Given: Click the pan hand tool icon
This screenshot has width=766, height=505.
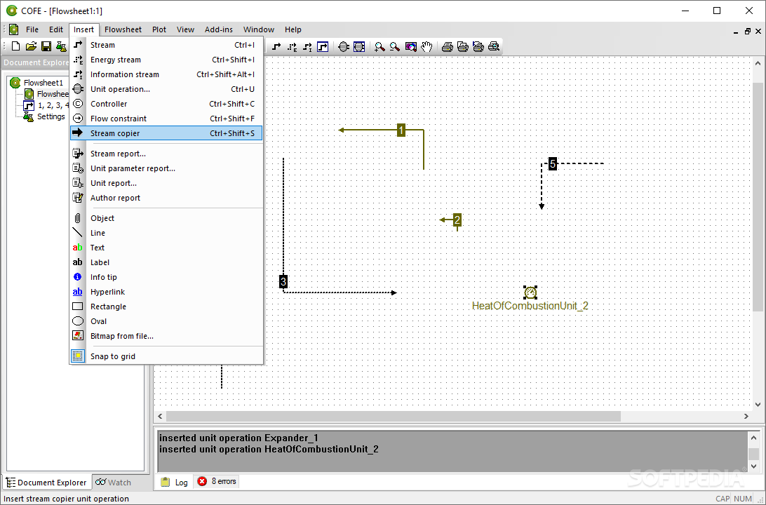Looking at the screenshot, I should (x=426, y=46).
